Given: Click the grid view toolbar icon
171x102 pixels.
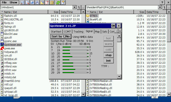Looking at the screenshot, I should (52, 3).
